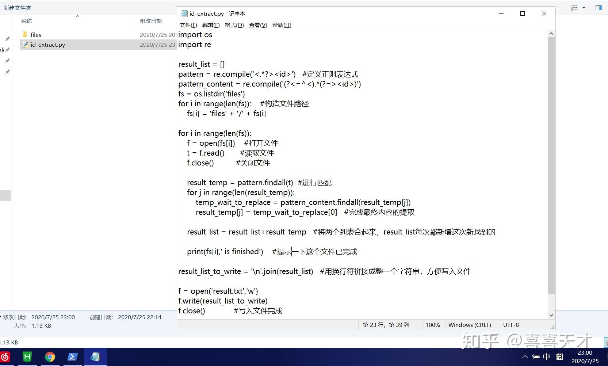Open the 帮助(H) menu in Notepad
The image size is (608, 366).
[x=282, y=25]
